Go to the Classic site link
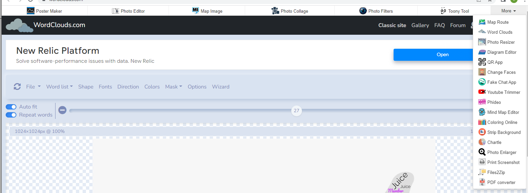 (392, 25)
